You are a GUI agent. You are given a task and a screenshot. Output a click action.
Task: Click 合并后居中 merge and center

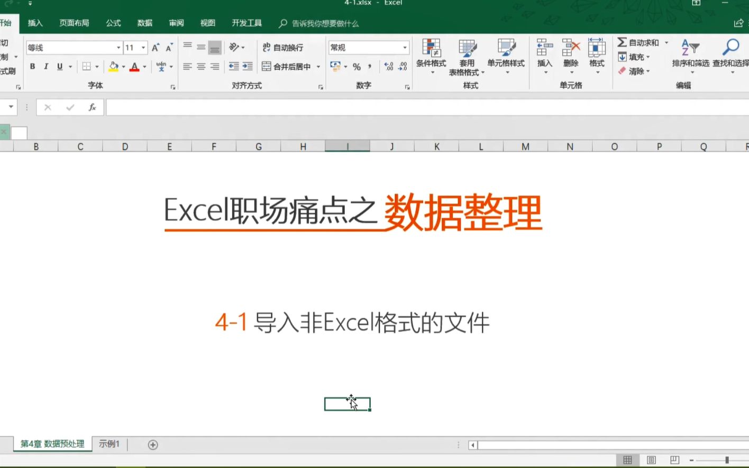coord(287,67)
